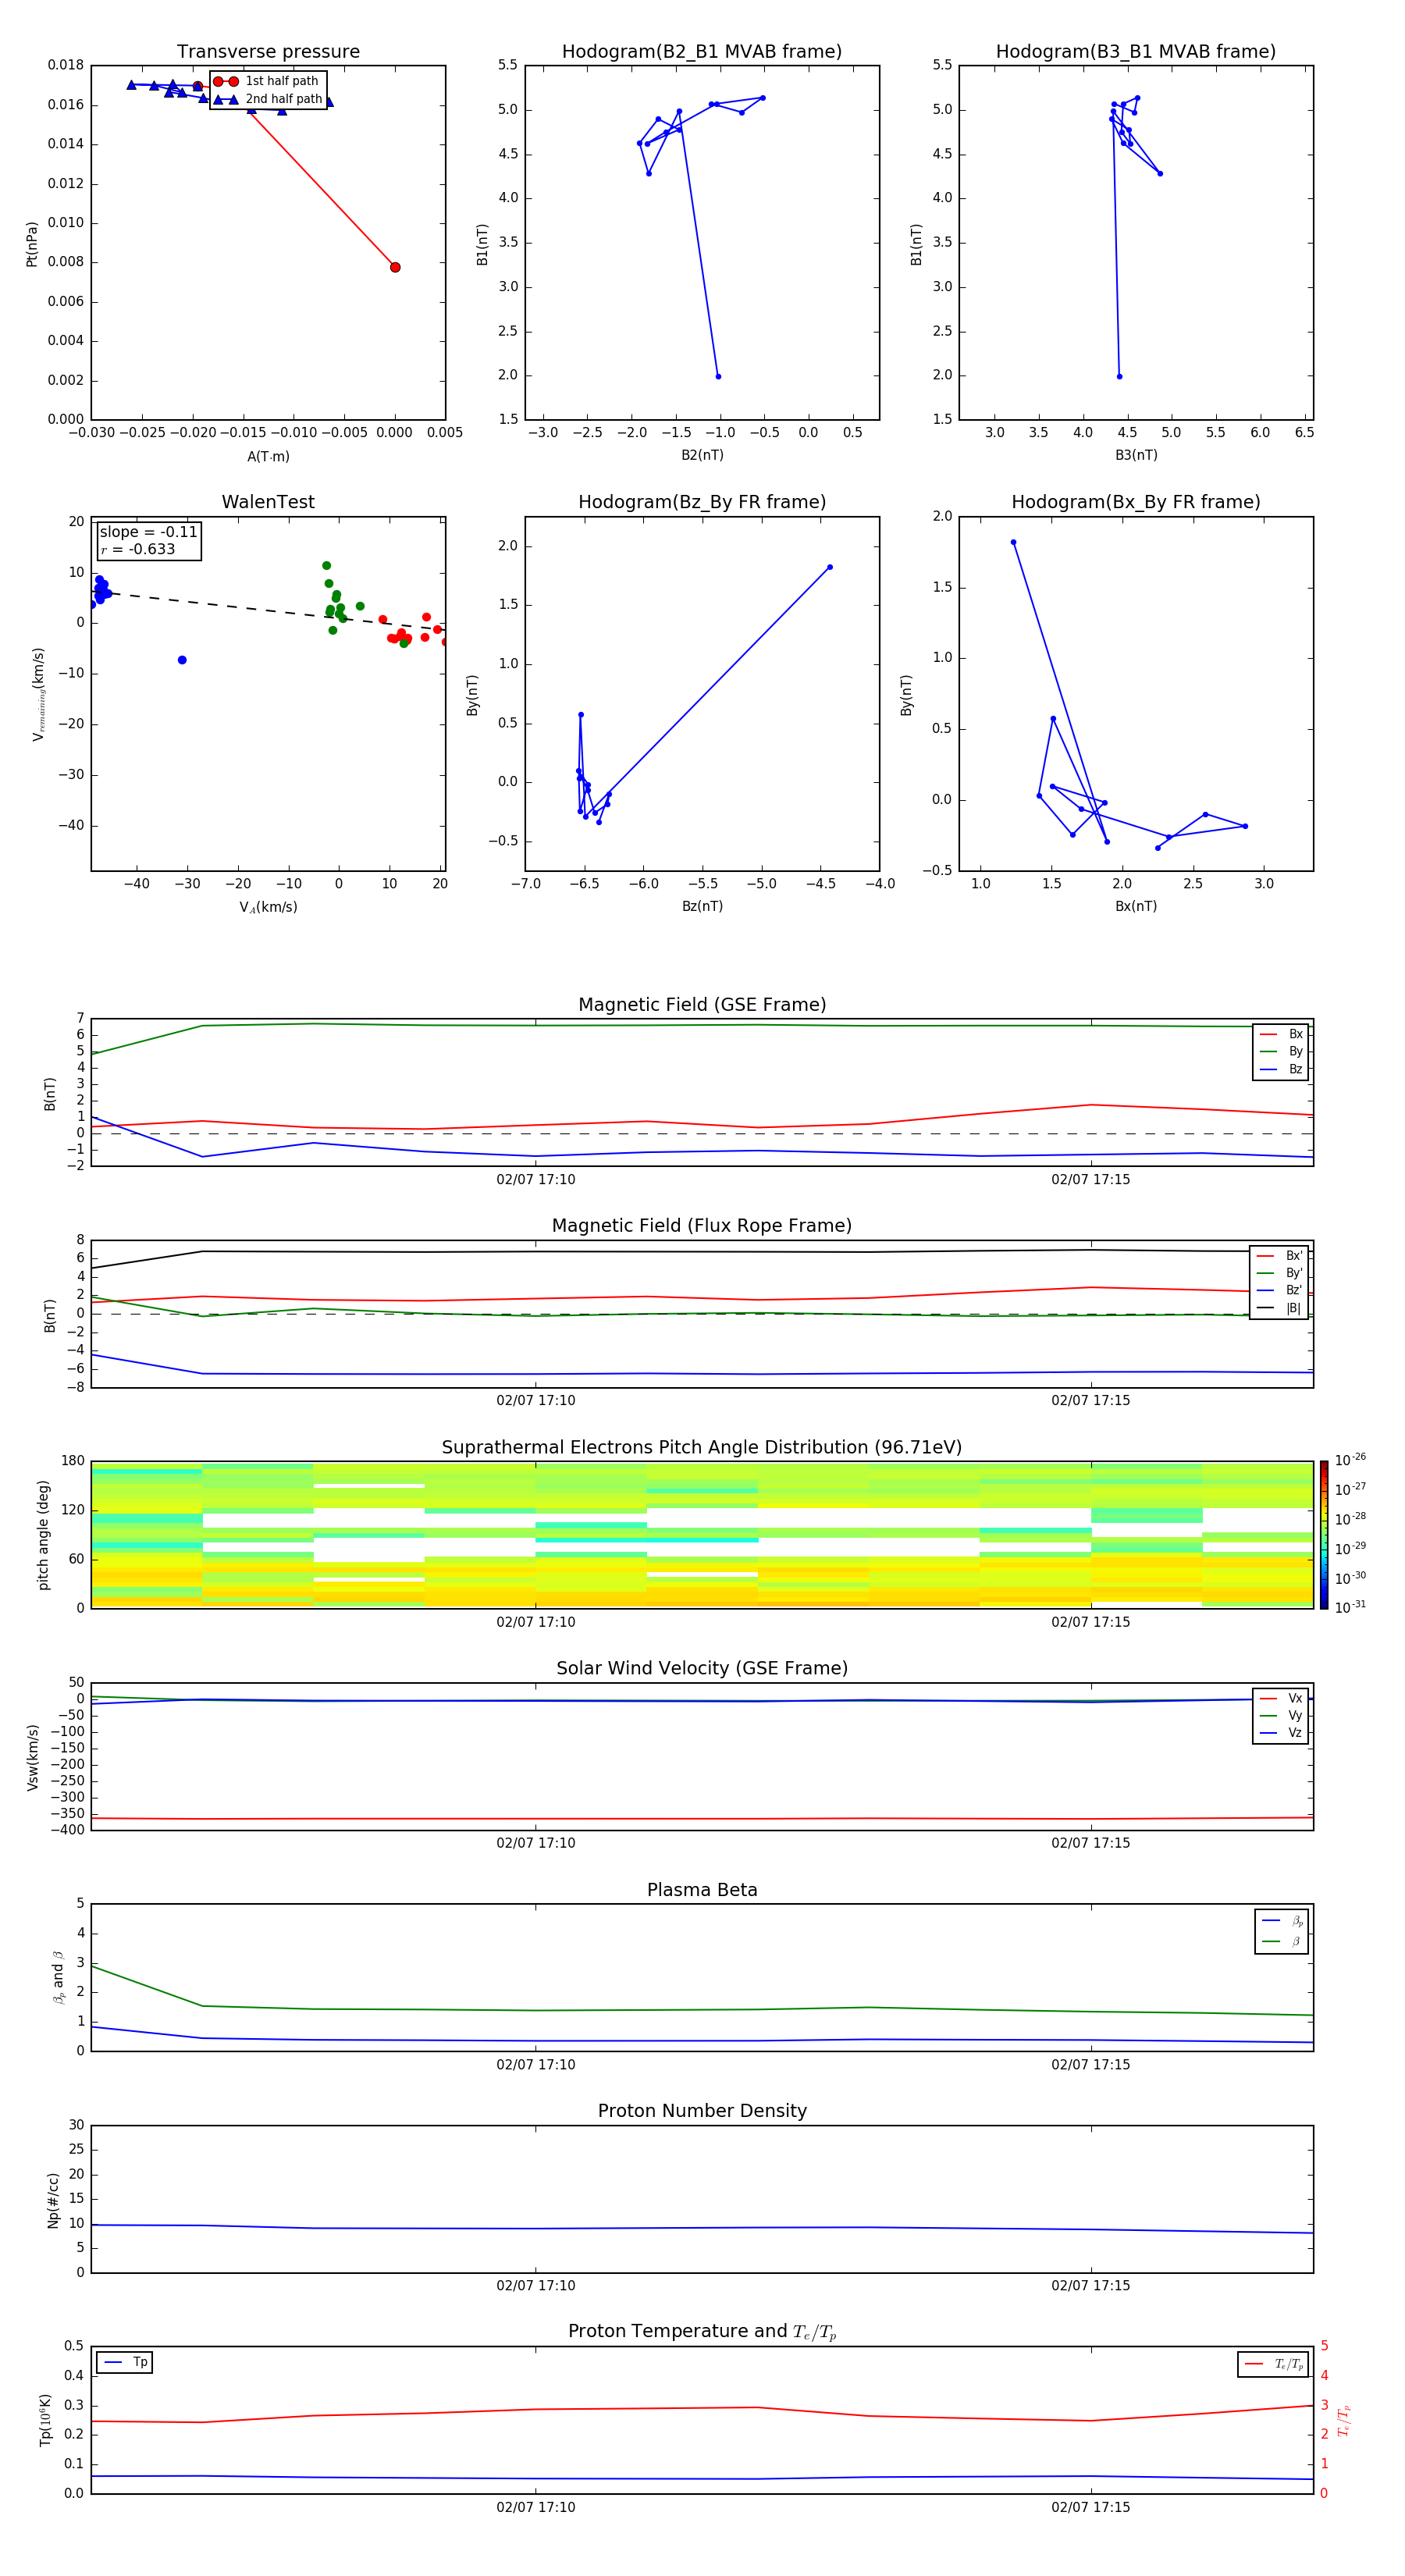Click the "By" entry in GSE legend
Image resolution: width=1405 pixels, height=2576 pixels.
tap(1282, 1051)
